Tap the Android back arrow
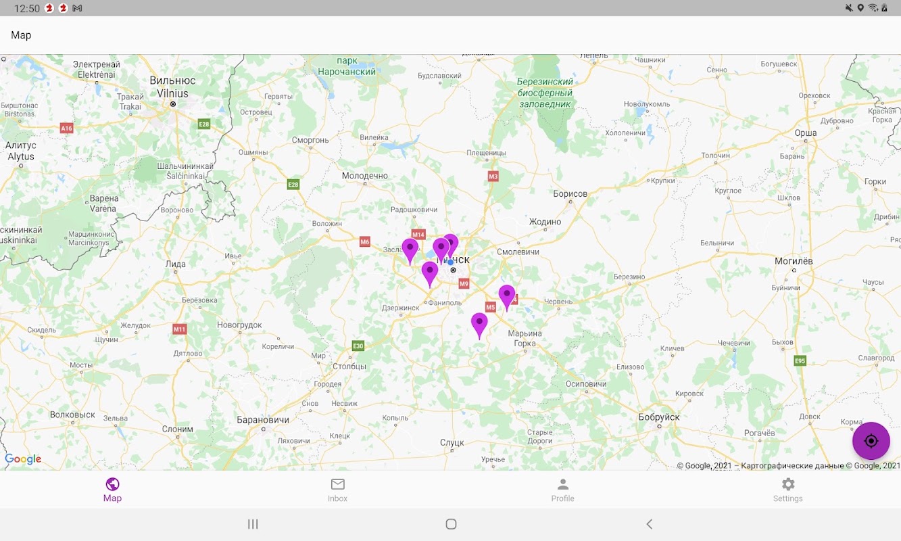 pyautogui.click(x=649, y=524)
